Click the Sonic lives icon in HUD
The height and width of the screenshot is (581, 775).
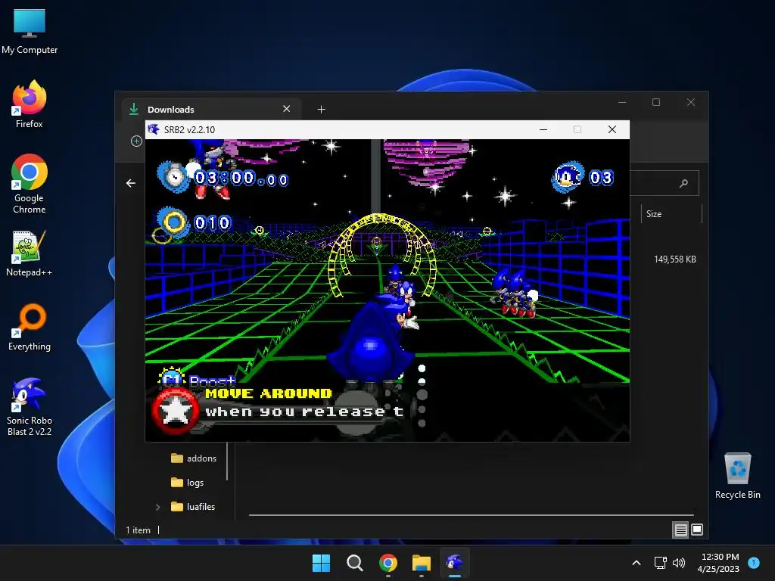[x=568, y=176]
